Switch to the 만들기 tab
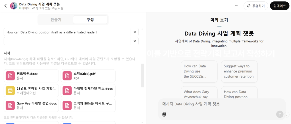 (x=56, y=20)
